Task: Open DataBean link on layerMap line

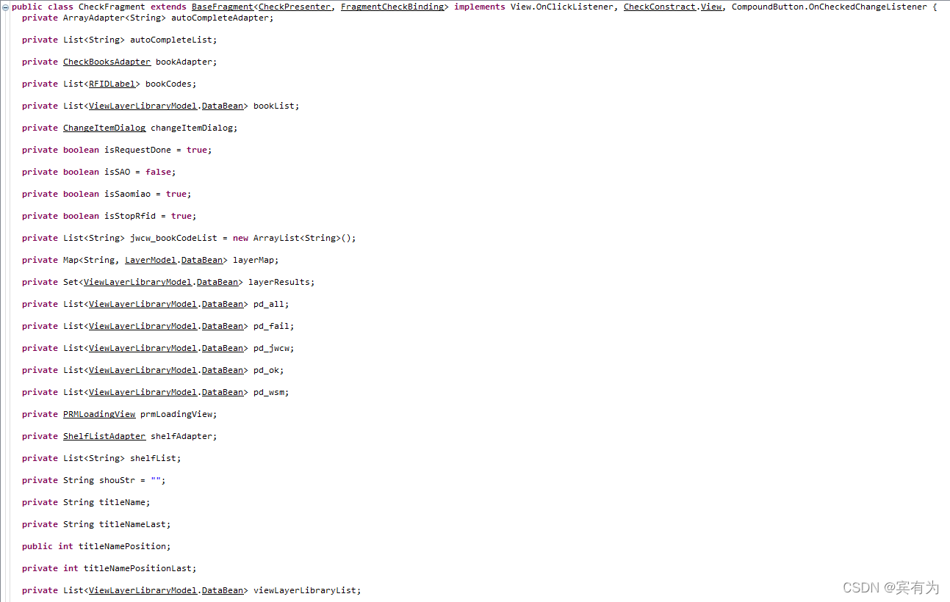Action: click(202, 260)
